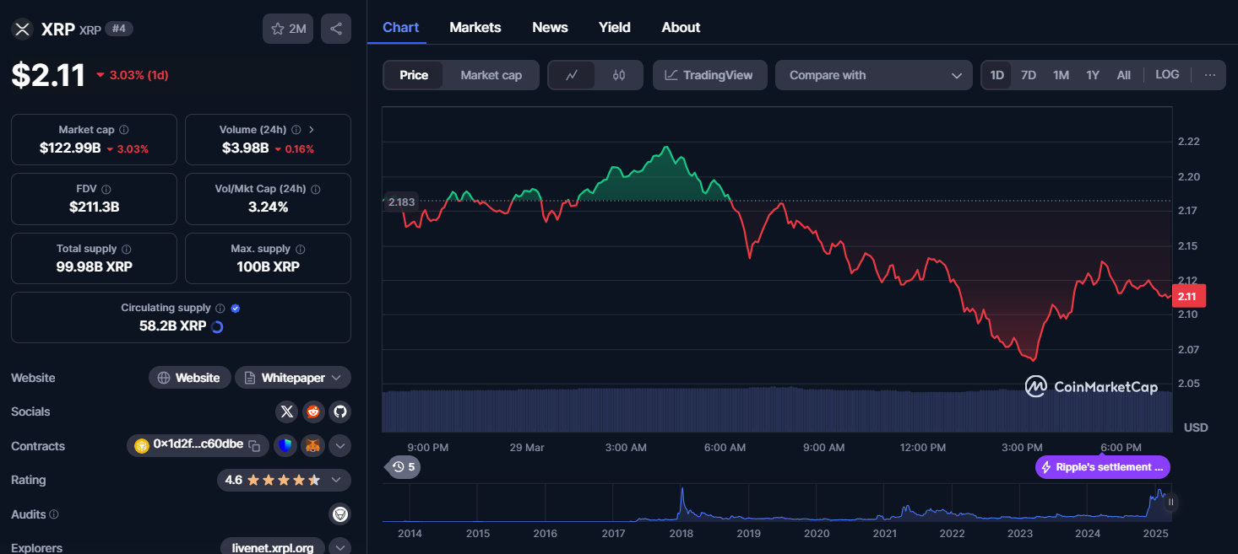1238x554 pixels.
Task: Open the Reddit social link
Action: 313,411
